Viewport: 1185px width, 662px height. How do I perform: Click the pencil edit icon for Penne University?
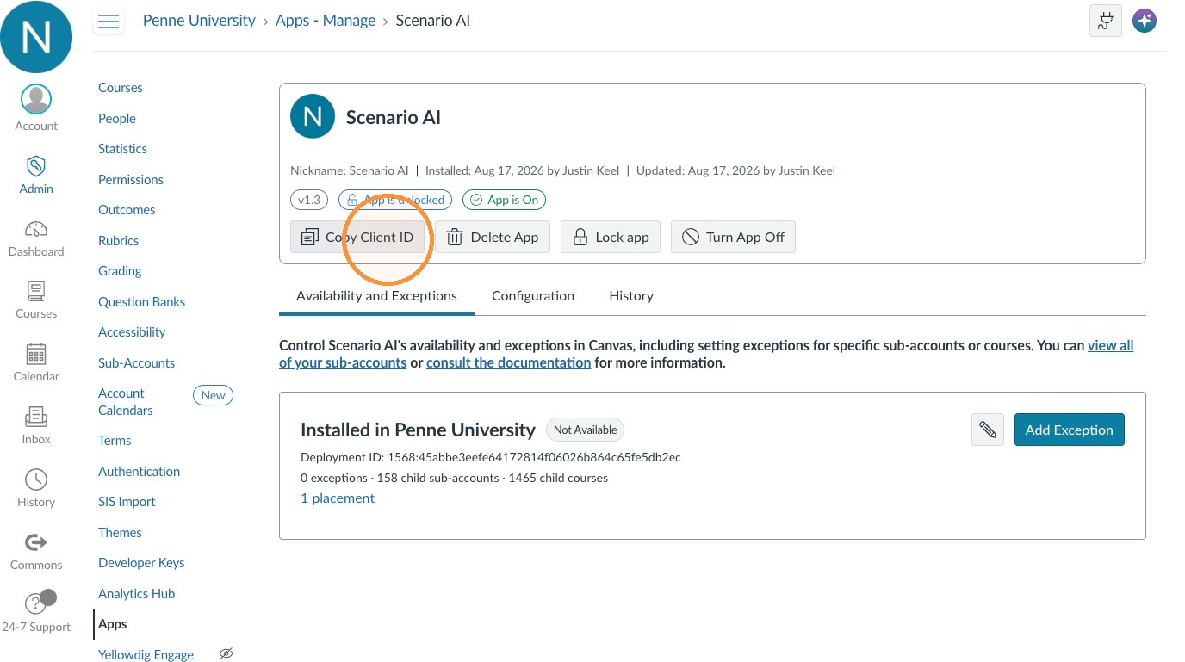(988, 430)
